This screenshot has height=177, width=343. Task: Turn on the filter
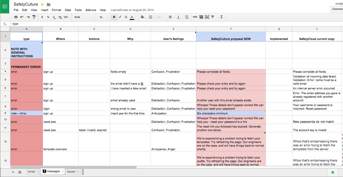[x=213, y=17]
